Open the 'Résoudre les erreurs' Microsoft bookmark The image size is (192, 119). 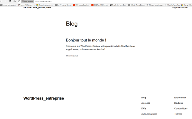coord(44,5)
